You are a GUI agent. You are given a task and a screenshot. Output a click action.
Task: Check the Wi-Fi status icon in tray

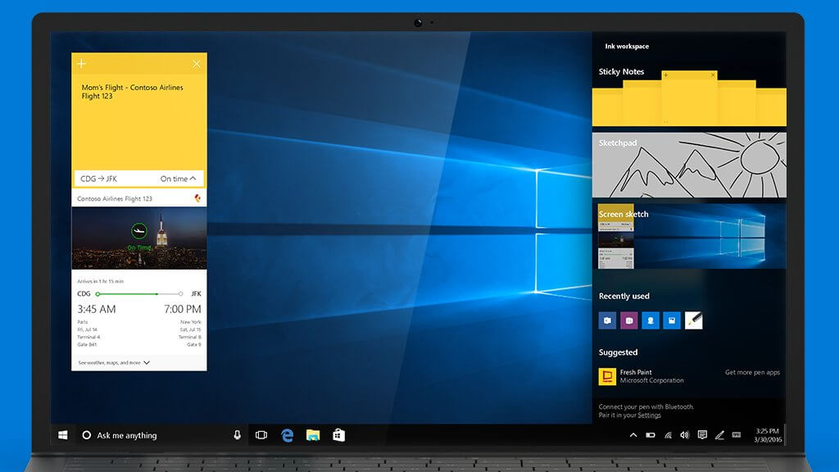pyautogui.click(x=668, y=435)
